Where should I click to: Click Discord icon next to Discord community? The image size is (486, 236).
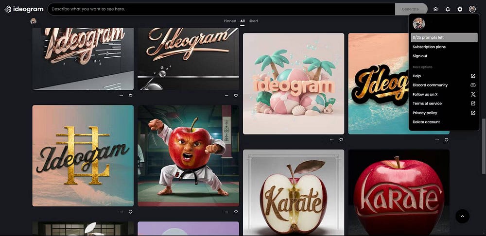[x=473, y=85]
